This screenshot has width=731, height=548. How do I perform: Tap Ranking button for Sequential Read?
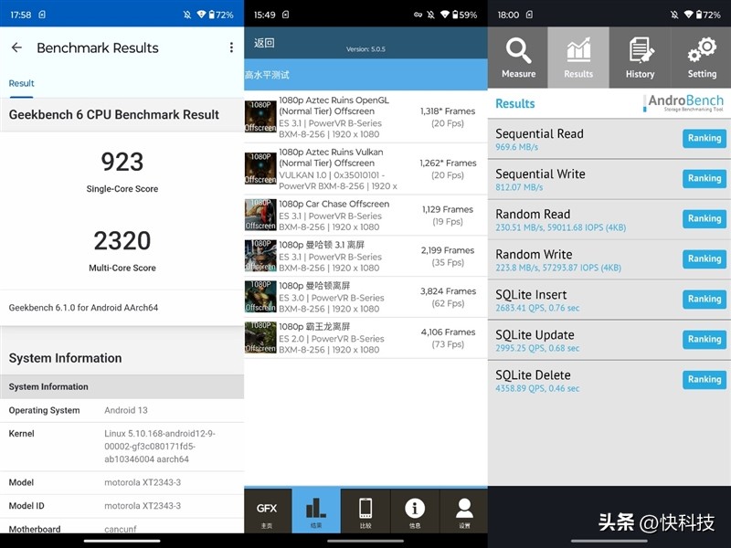pos(704,139)
